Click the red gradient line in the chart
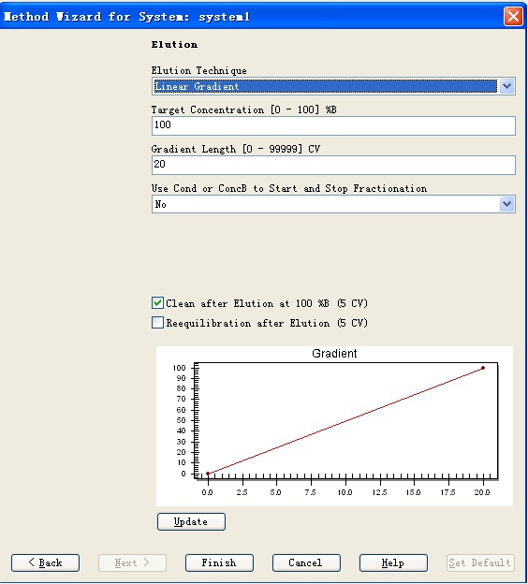The width and height of the screenshot is (528, 584). click(x=345, y=421)
